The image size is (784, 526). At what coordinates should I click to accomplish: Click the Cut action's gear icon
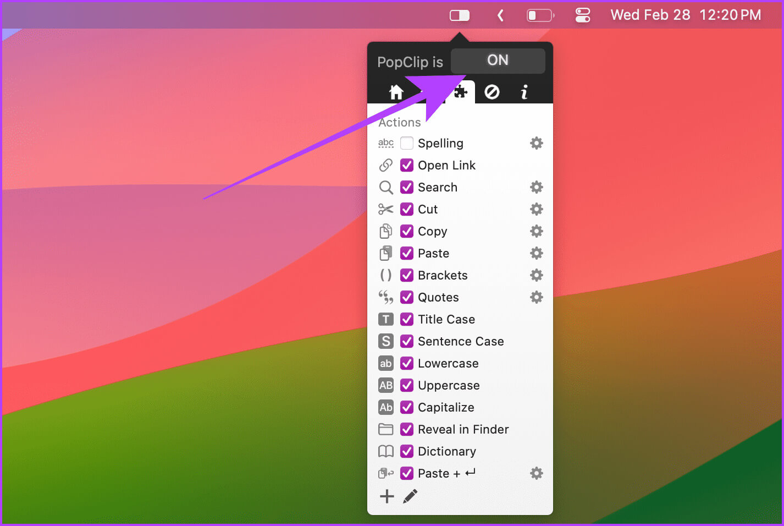537,209
